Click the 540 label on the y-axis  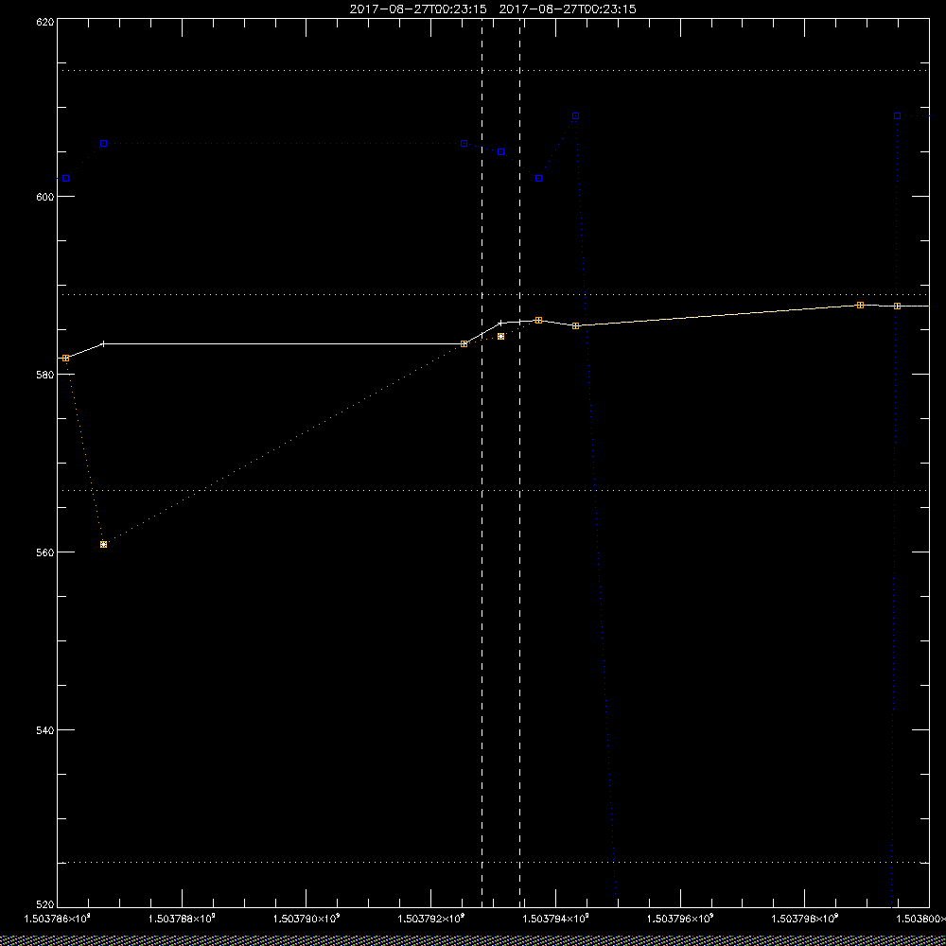point(45,730)
